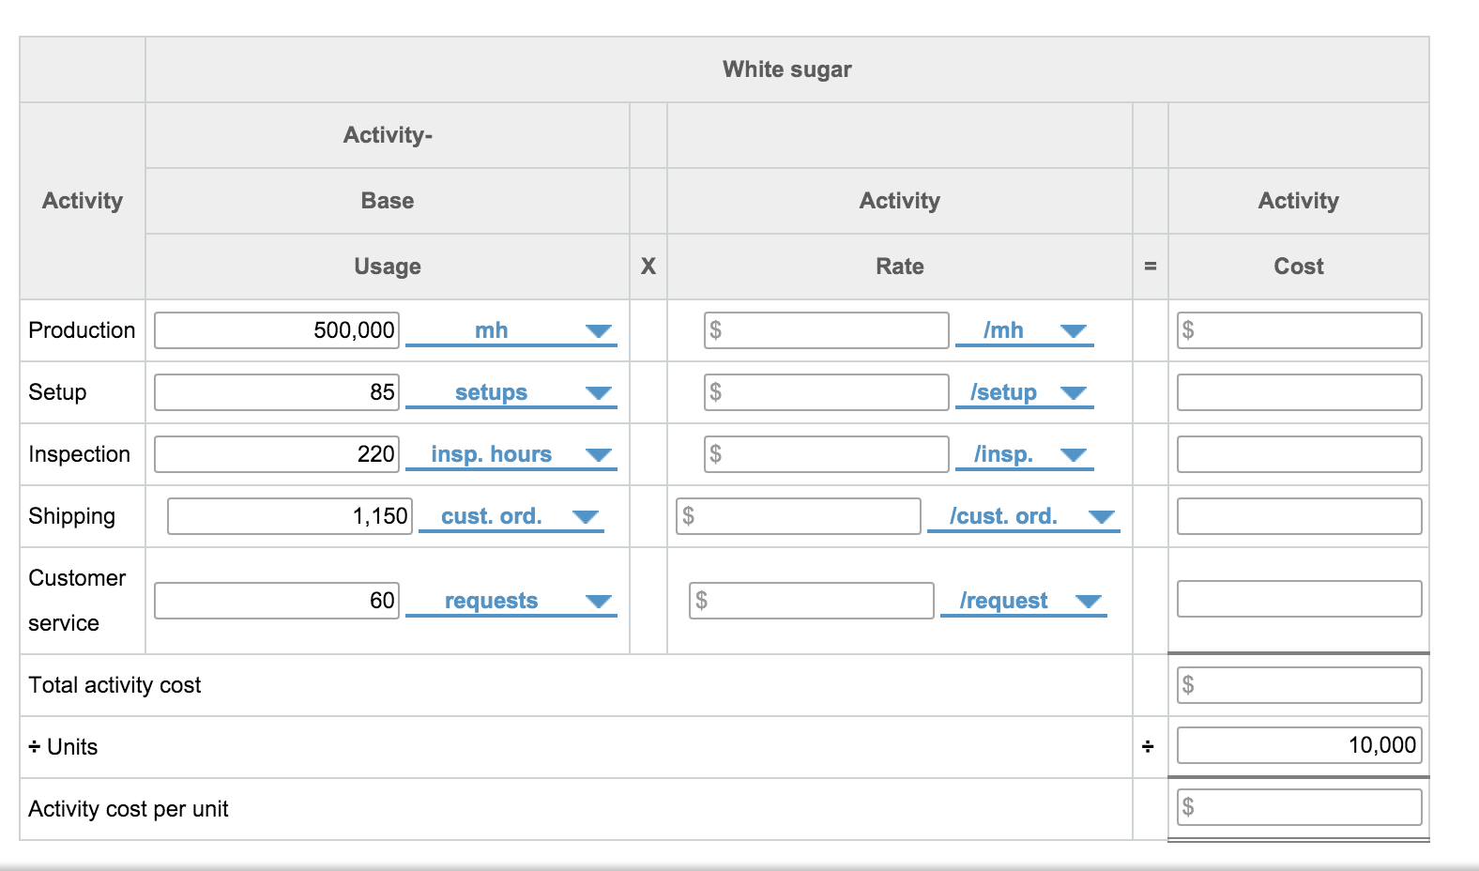The height and width of the screenshot is (871, 1479).
Task: Click the Units field showing 10,000
Action: 1299,745
